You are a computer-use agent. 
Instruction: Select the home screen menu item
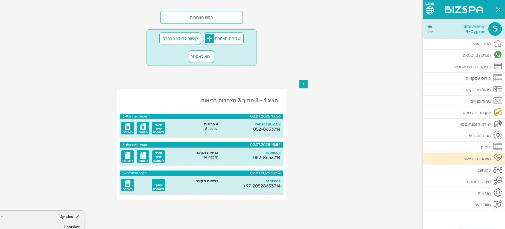click(x=481, y=44)
